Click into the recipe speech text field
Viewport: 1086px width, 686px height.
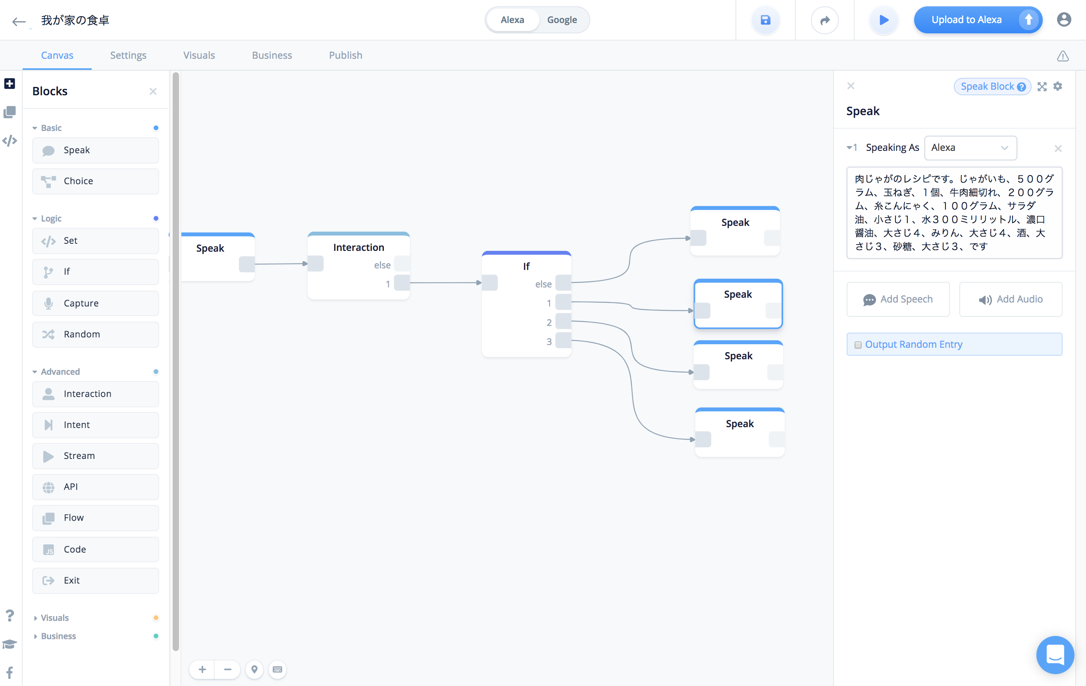pos(954,212)
